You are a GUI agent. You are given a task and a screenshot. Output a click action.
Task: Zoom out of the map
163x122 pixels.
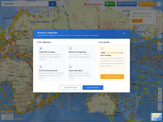(x=160, y=109)
